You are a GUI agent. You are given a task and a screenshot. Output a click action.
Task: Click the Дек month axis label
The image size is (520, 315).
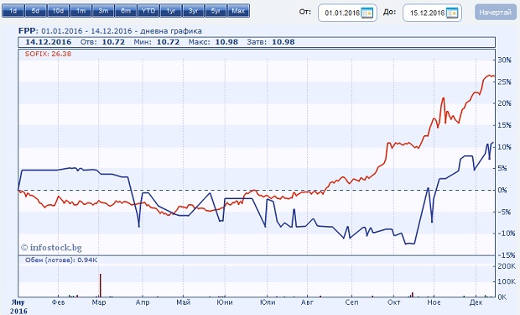[476, 302]
